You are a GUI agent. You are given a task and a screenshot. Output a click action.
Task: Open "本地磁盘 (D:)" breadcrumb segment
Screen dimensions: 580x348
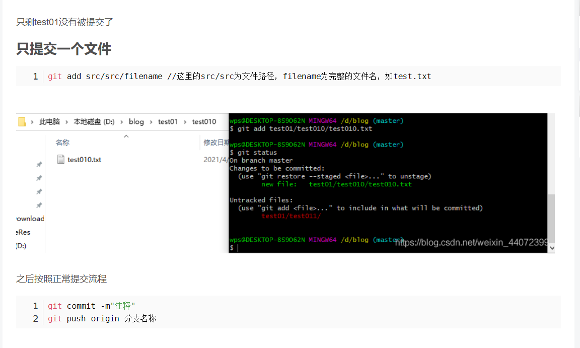point(94,122)
